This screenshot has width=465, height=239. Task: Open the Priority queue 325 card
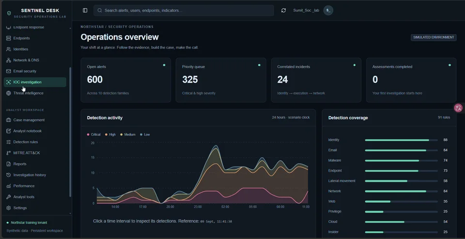point(221,80)
